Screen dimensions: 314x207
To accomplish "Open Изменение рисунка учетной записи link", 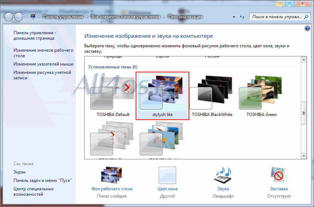I will tap(42, 75).
